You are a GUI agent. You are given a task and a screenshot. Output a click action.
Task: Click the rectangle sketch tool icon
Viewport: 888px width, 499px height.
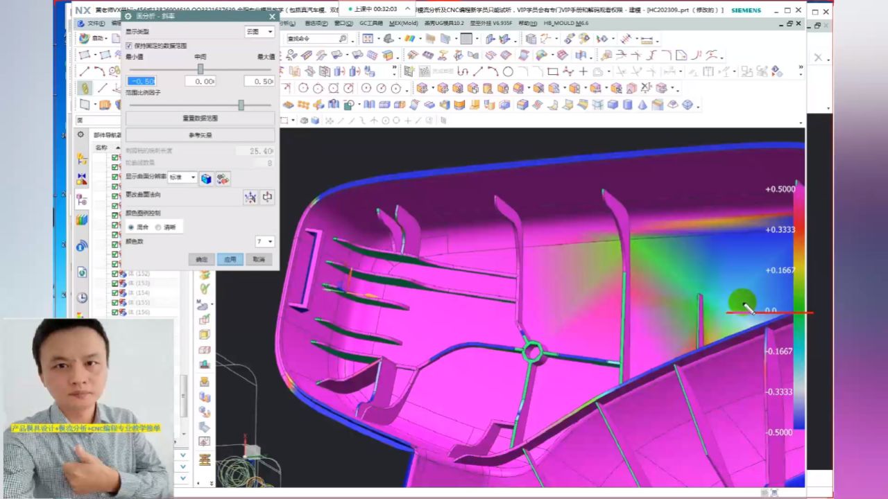[552, 71]
